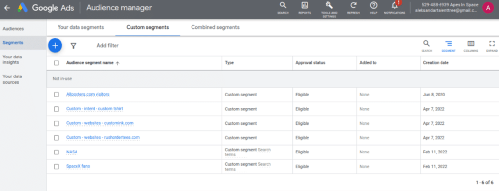
Task: Select all rows via header checkbox
Action: 57,63
